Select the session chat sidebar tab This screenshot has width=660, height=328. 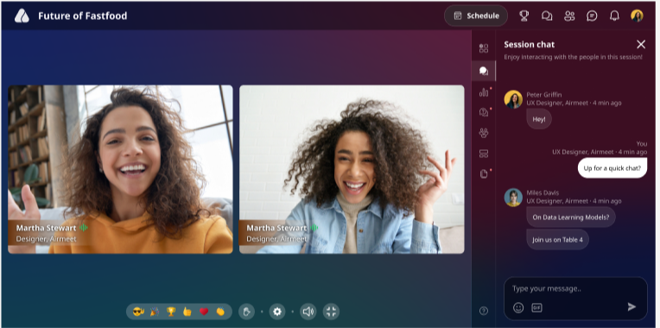coord(484,71)
